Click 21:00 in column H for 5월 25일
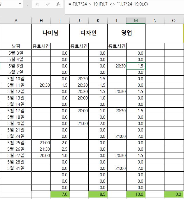 (41, 143)
